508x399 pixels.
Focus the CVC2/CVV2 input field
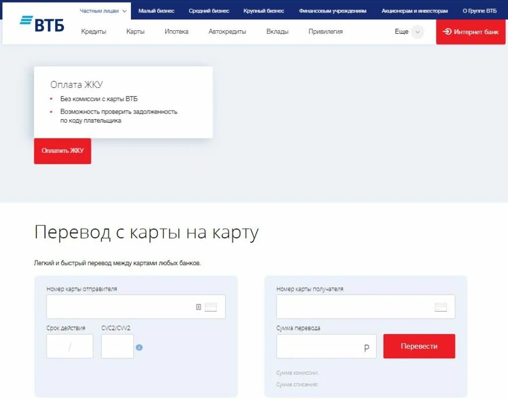point(117,346)
